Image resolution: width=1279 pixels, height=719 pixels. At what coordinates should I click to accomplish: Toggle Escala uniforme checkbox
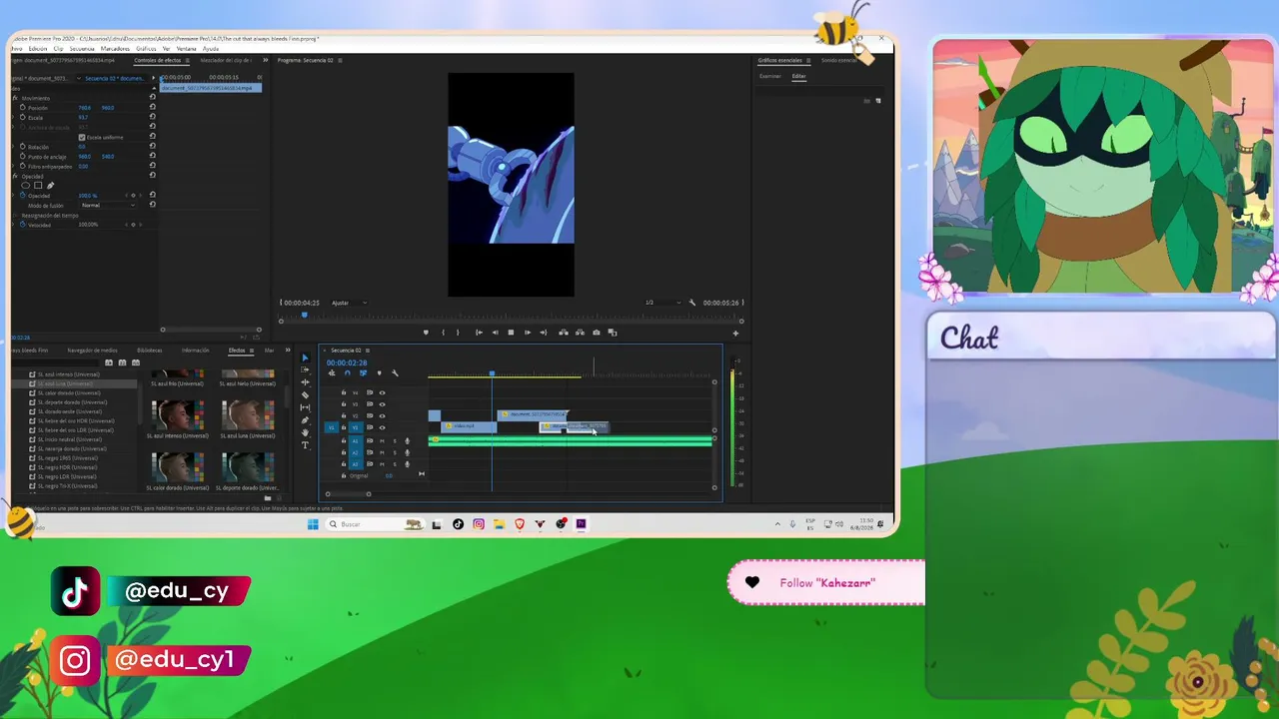point(81,137)
